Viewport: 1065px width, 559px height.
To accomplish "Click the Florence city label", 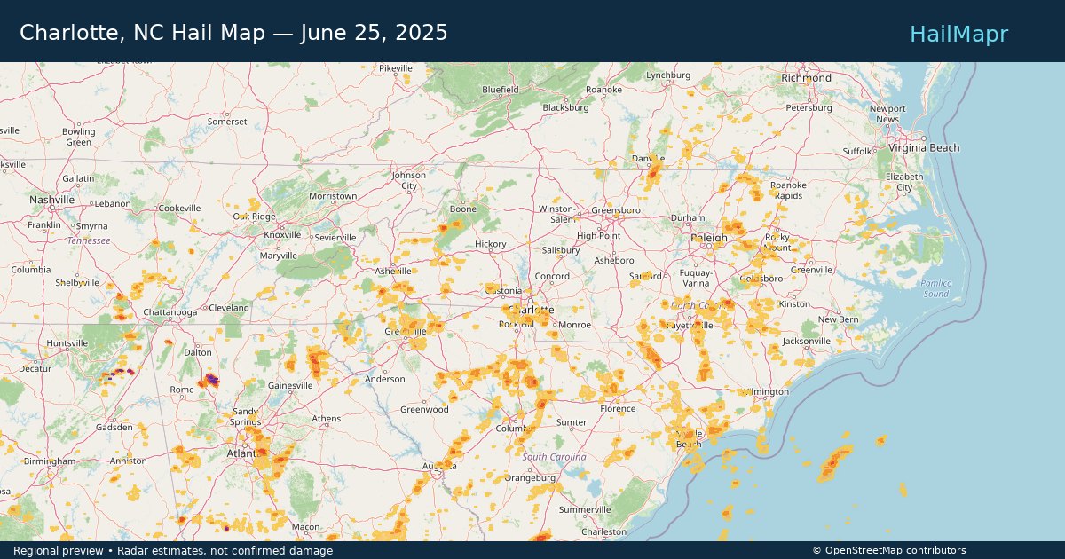I will 618,409.
